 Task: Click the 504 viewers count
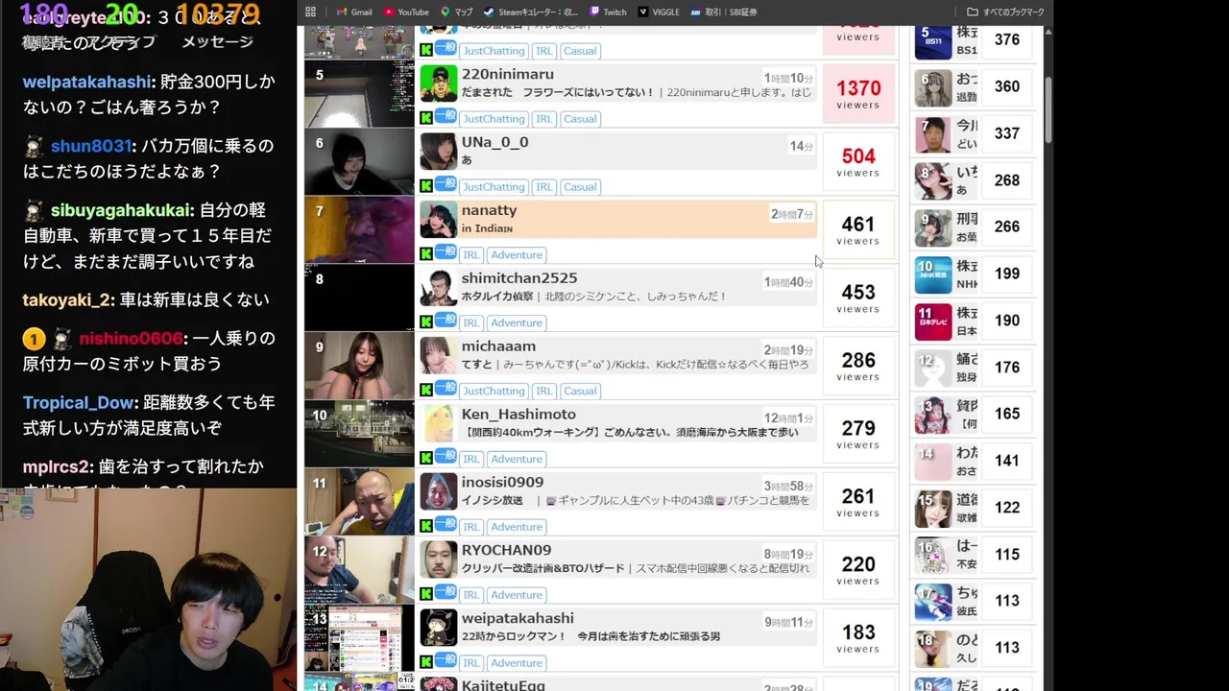coord(857,161)
